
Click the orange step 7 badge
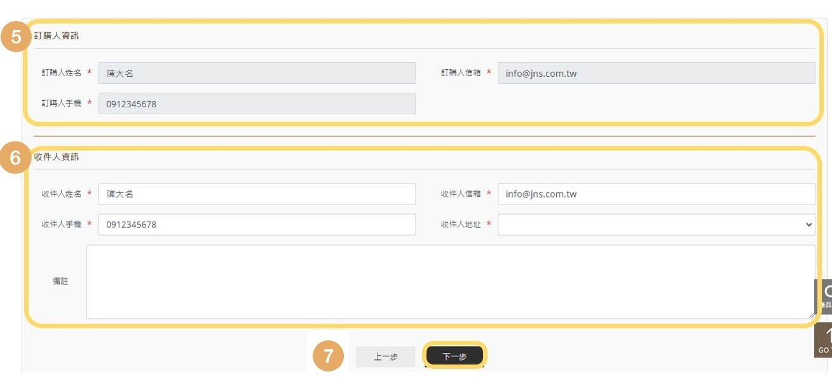328,356
